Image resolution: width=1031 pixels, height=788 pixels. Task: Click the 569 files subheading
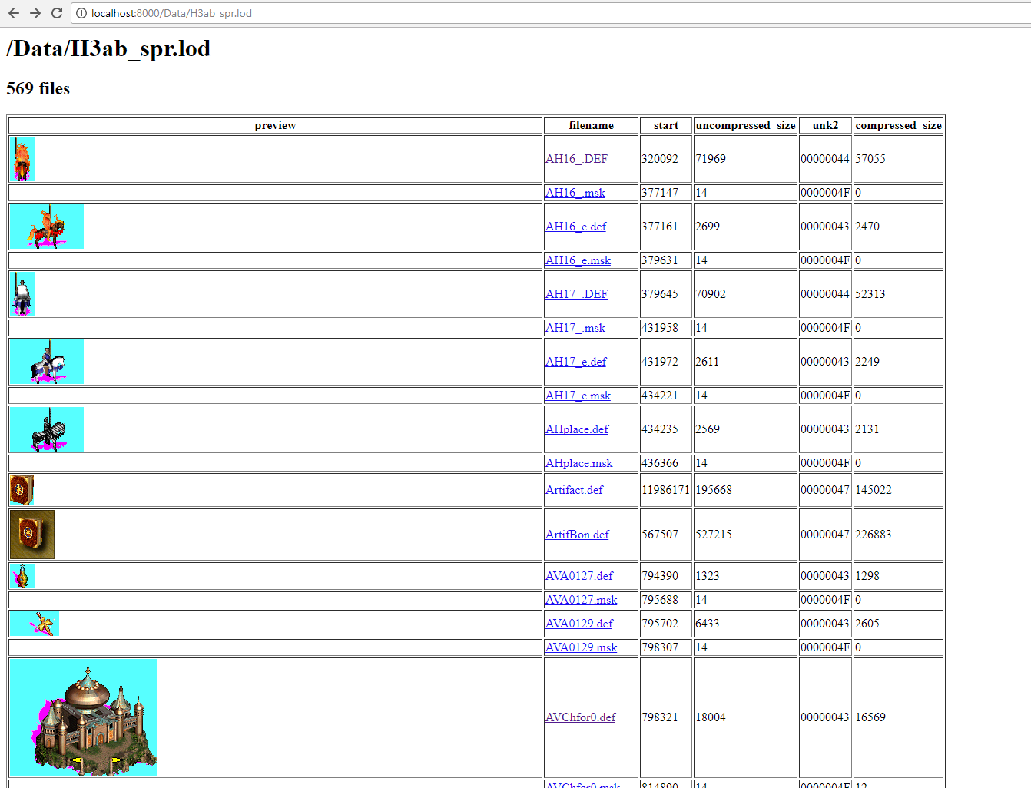(x=38, y=89)
